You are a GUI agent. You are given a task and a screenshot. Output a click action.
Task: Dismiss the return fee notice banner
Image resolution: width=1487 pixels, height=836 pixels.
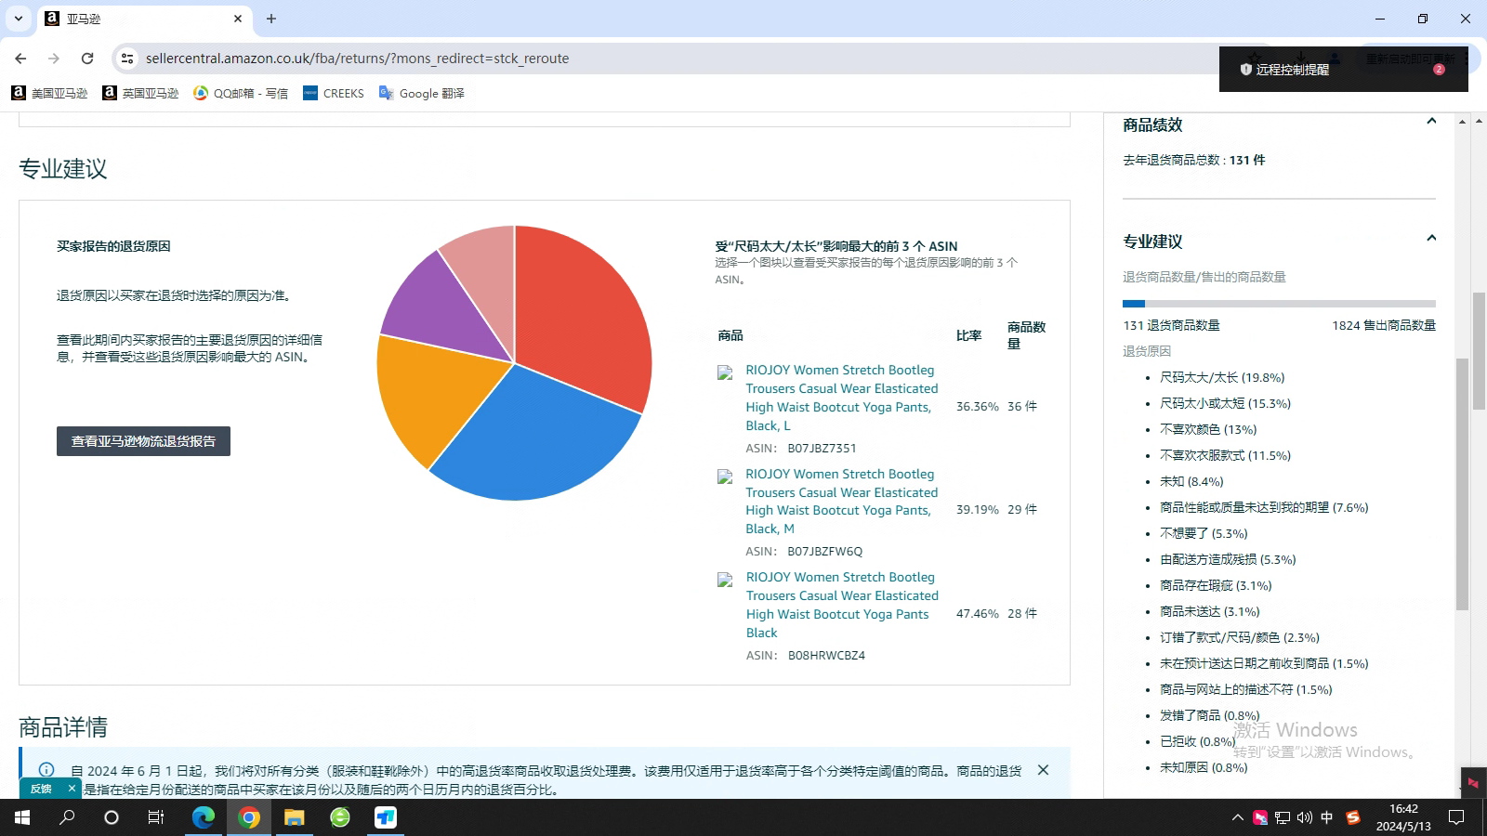(x=1043, y=770)
